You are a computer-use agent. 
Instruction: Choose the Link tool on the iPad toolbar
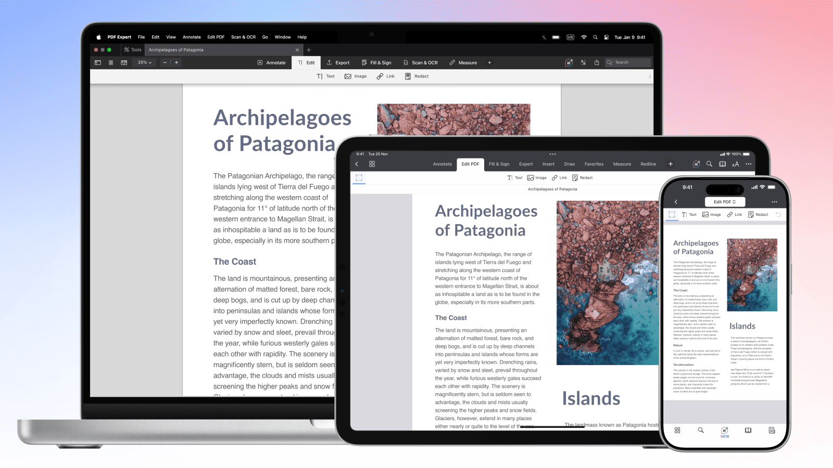click(x=559, y=178)
